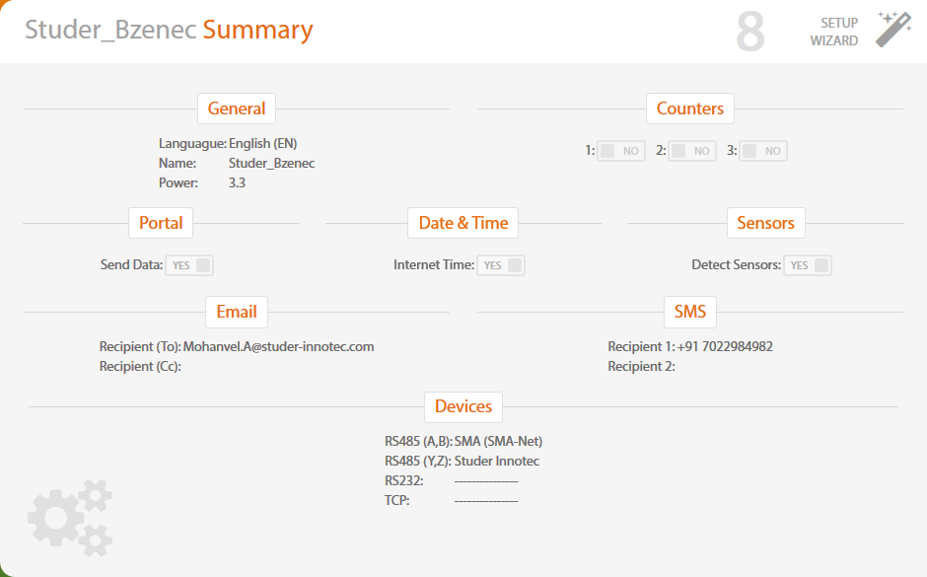Toggle counter 1 switch

620,151
